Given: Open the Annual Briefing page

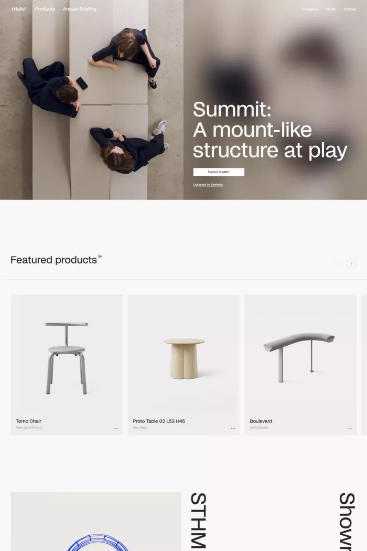Looking at the screenshot, I should coord(79,9).
